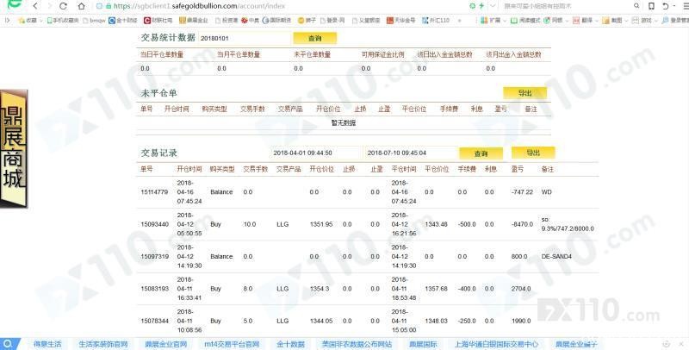Image resolution: width=689 pixels, height=350 pixels.
Task: Click the start date field 2018-04-01
Action: pyautogui.click(x=313, y=153)
